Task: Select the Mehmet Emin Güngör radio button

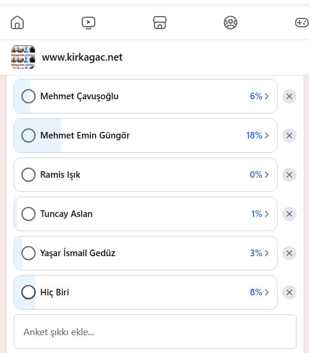Action: (x=29, y=135)
